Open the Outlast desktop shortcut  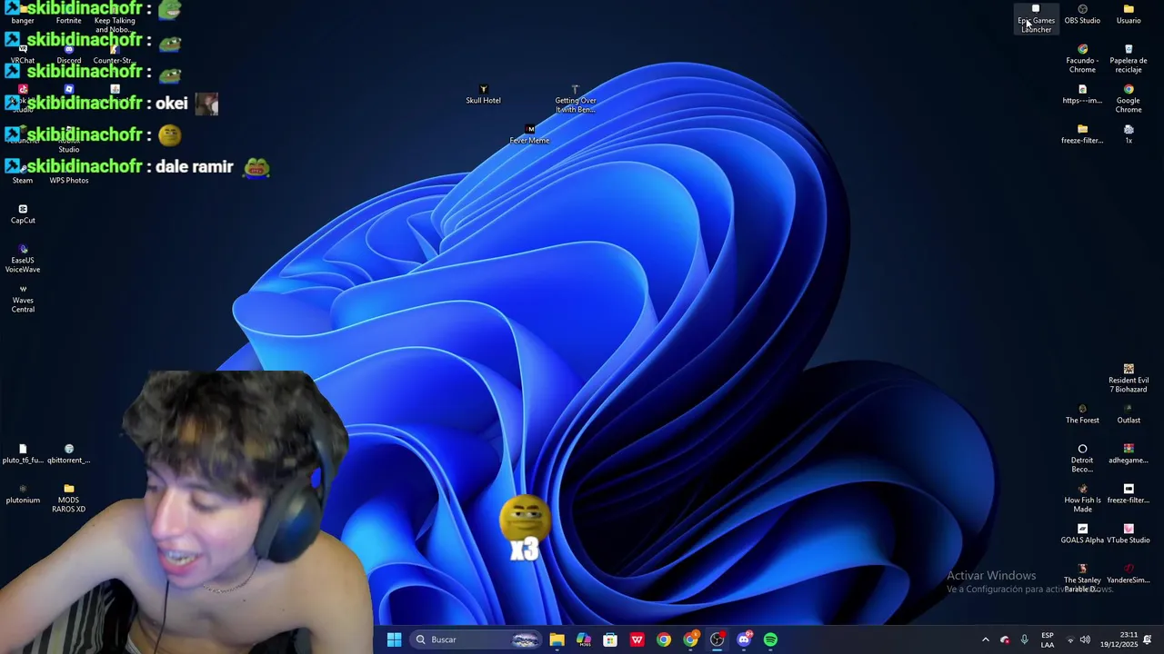[1129, 414]
